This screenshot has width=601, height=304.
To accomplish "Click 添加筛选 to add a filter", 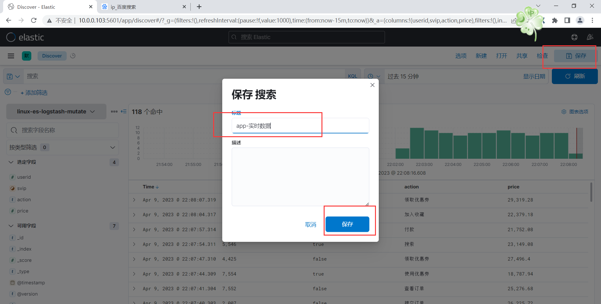I will [x=34, y=93].
